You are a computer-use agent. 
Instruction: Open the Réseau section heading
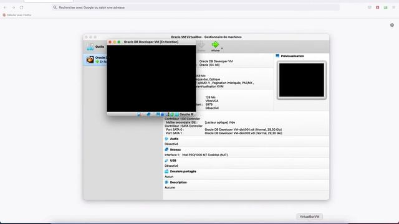175,149
